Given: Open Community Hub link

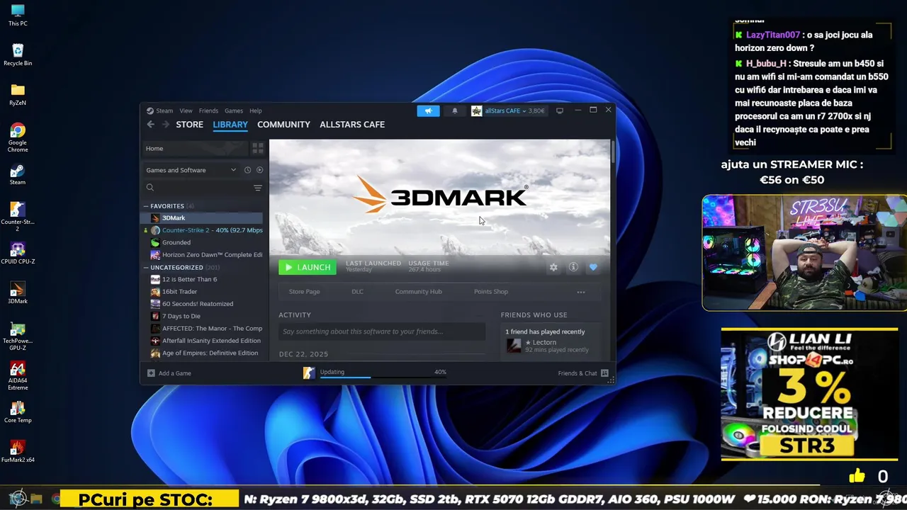Looking at the screenshot, I should click(x=418, y=292).
